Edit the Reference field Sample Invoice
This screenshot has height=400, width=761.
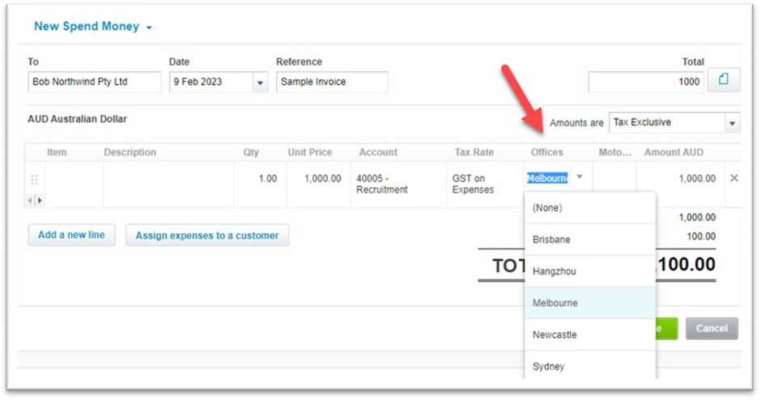[331, 82]
